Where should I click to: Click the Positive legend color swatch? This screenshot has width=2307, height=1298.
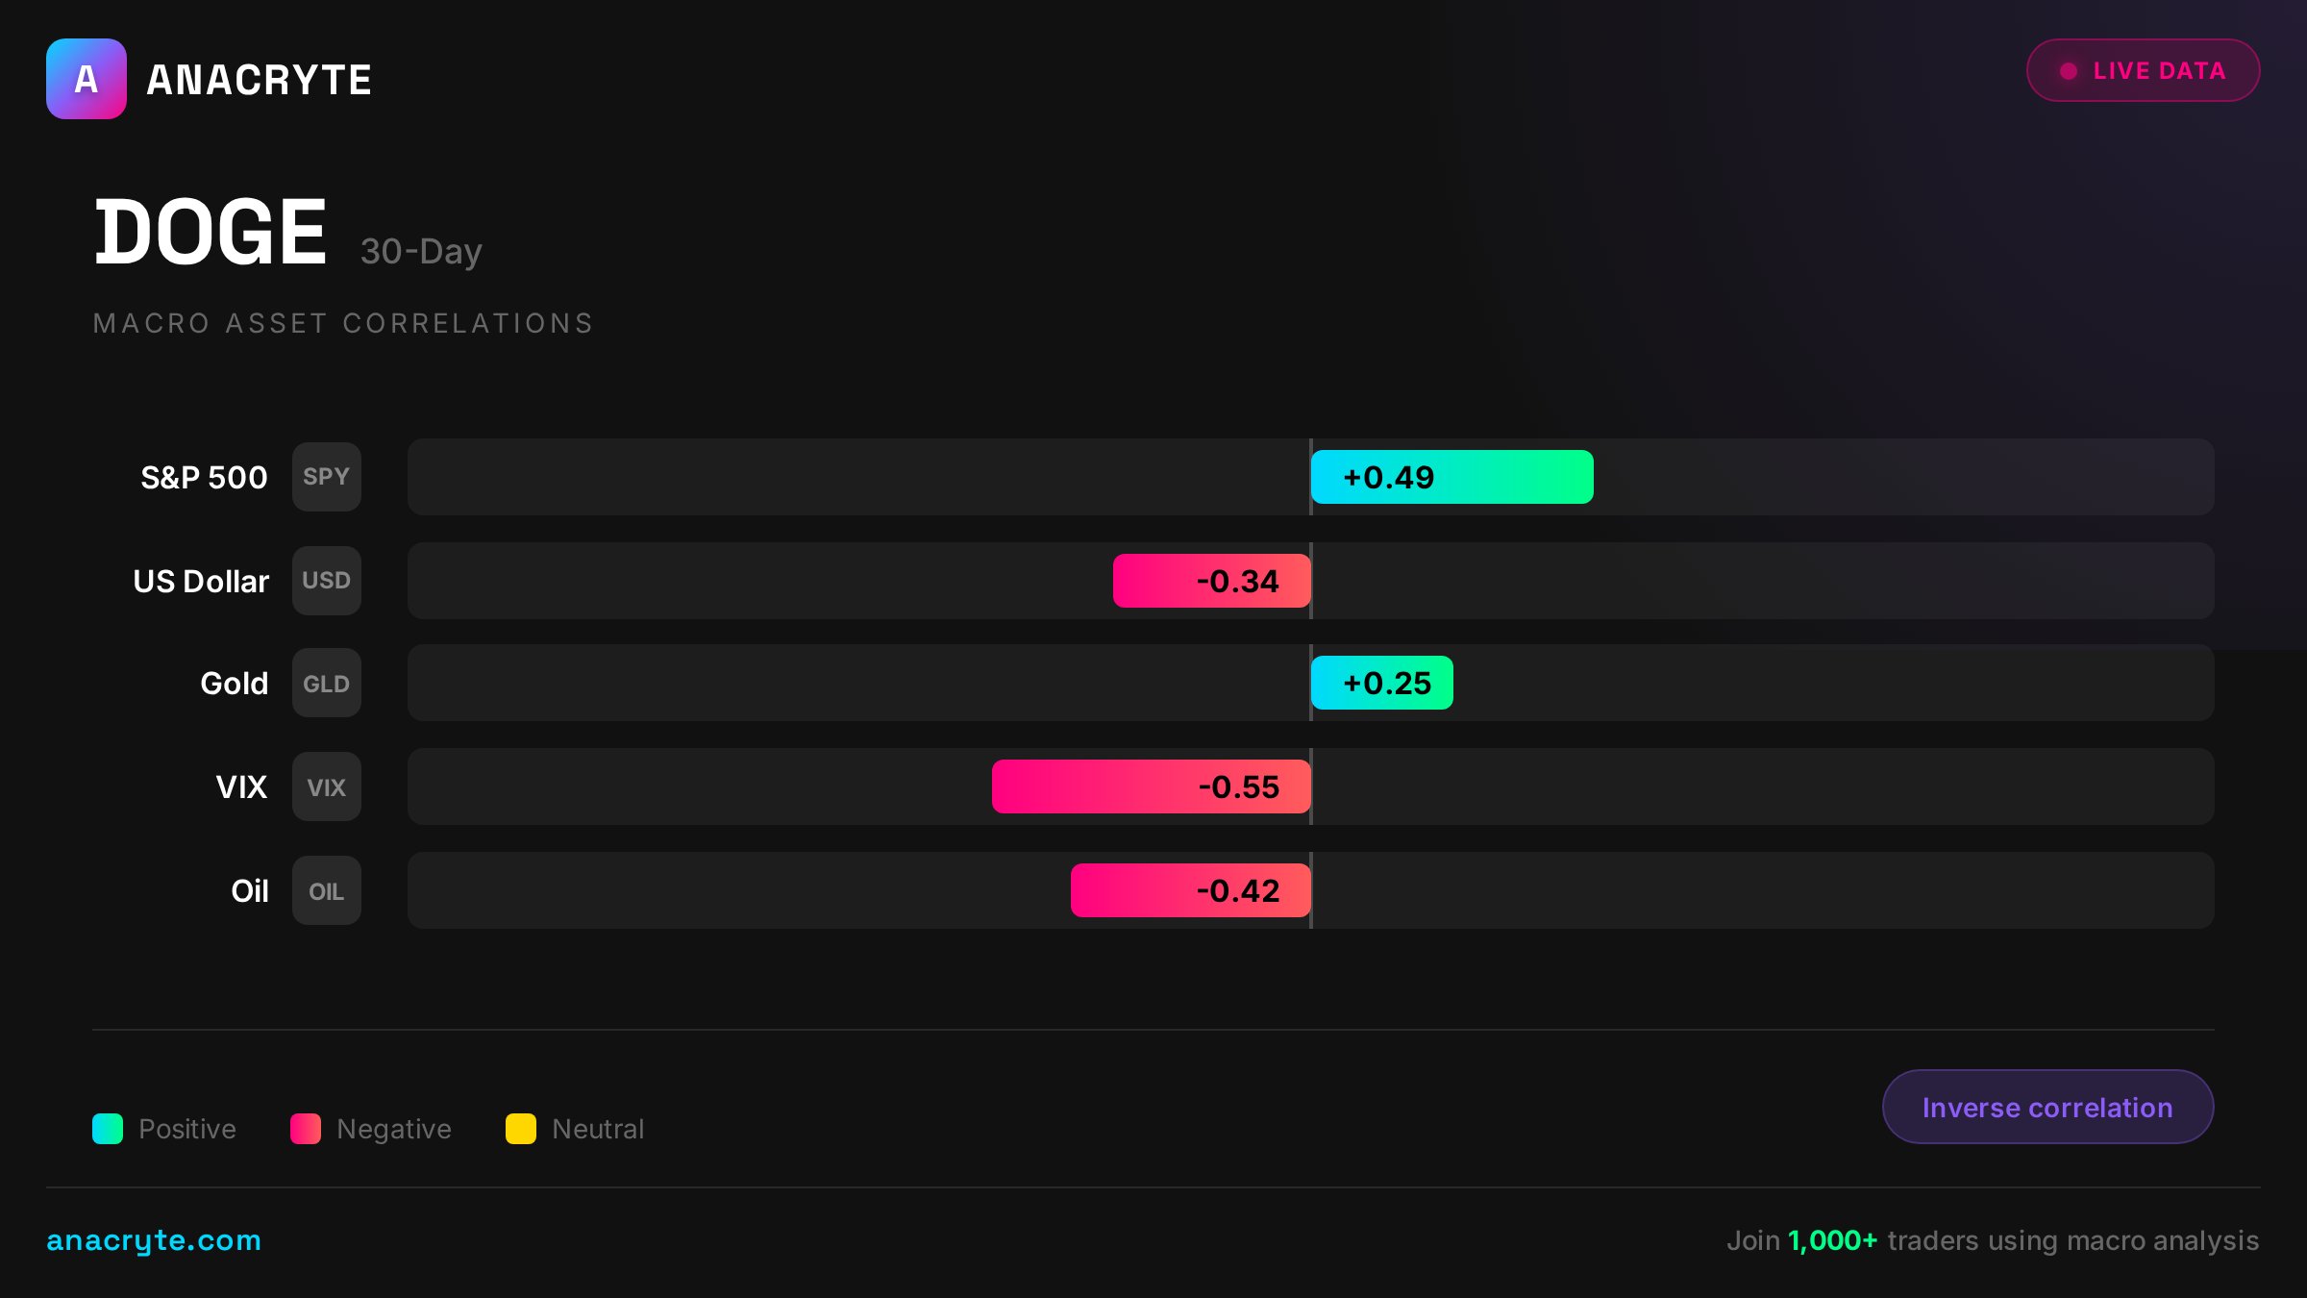108,1129
